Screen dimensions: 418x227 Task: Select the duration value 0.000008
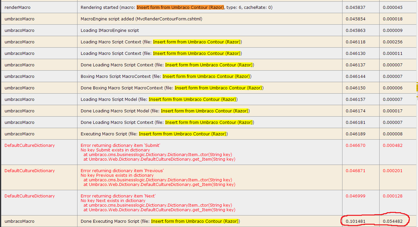tap(393, 134)
